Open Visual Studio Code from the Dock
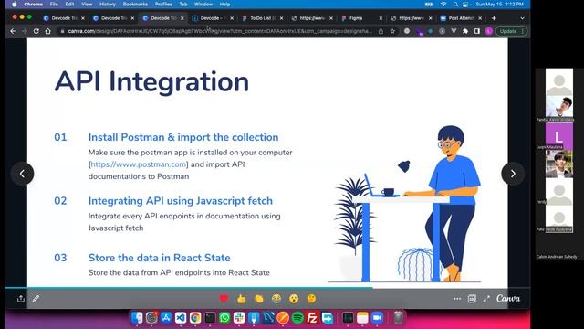 point(181,317)
